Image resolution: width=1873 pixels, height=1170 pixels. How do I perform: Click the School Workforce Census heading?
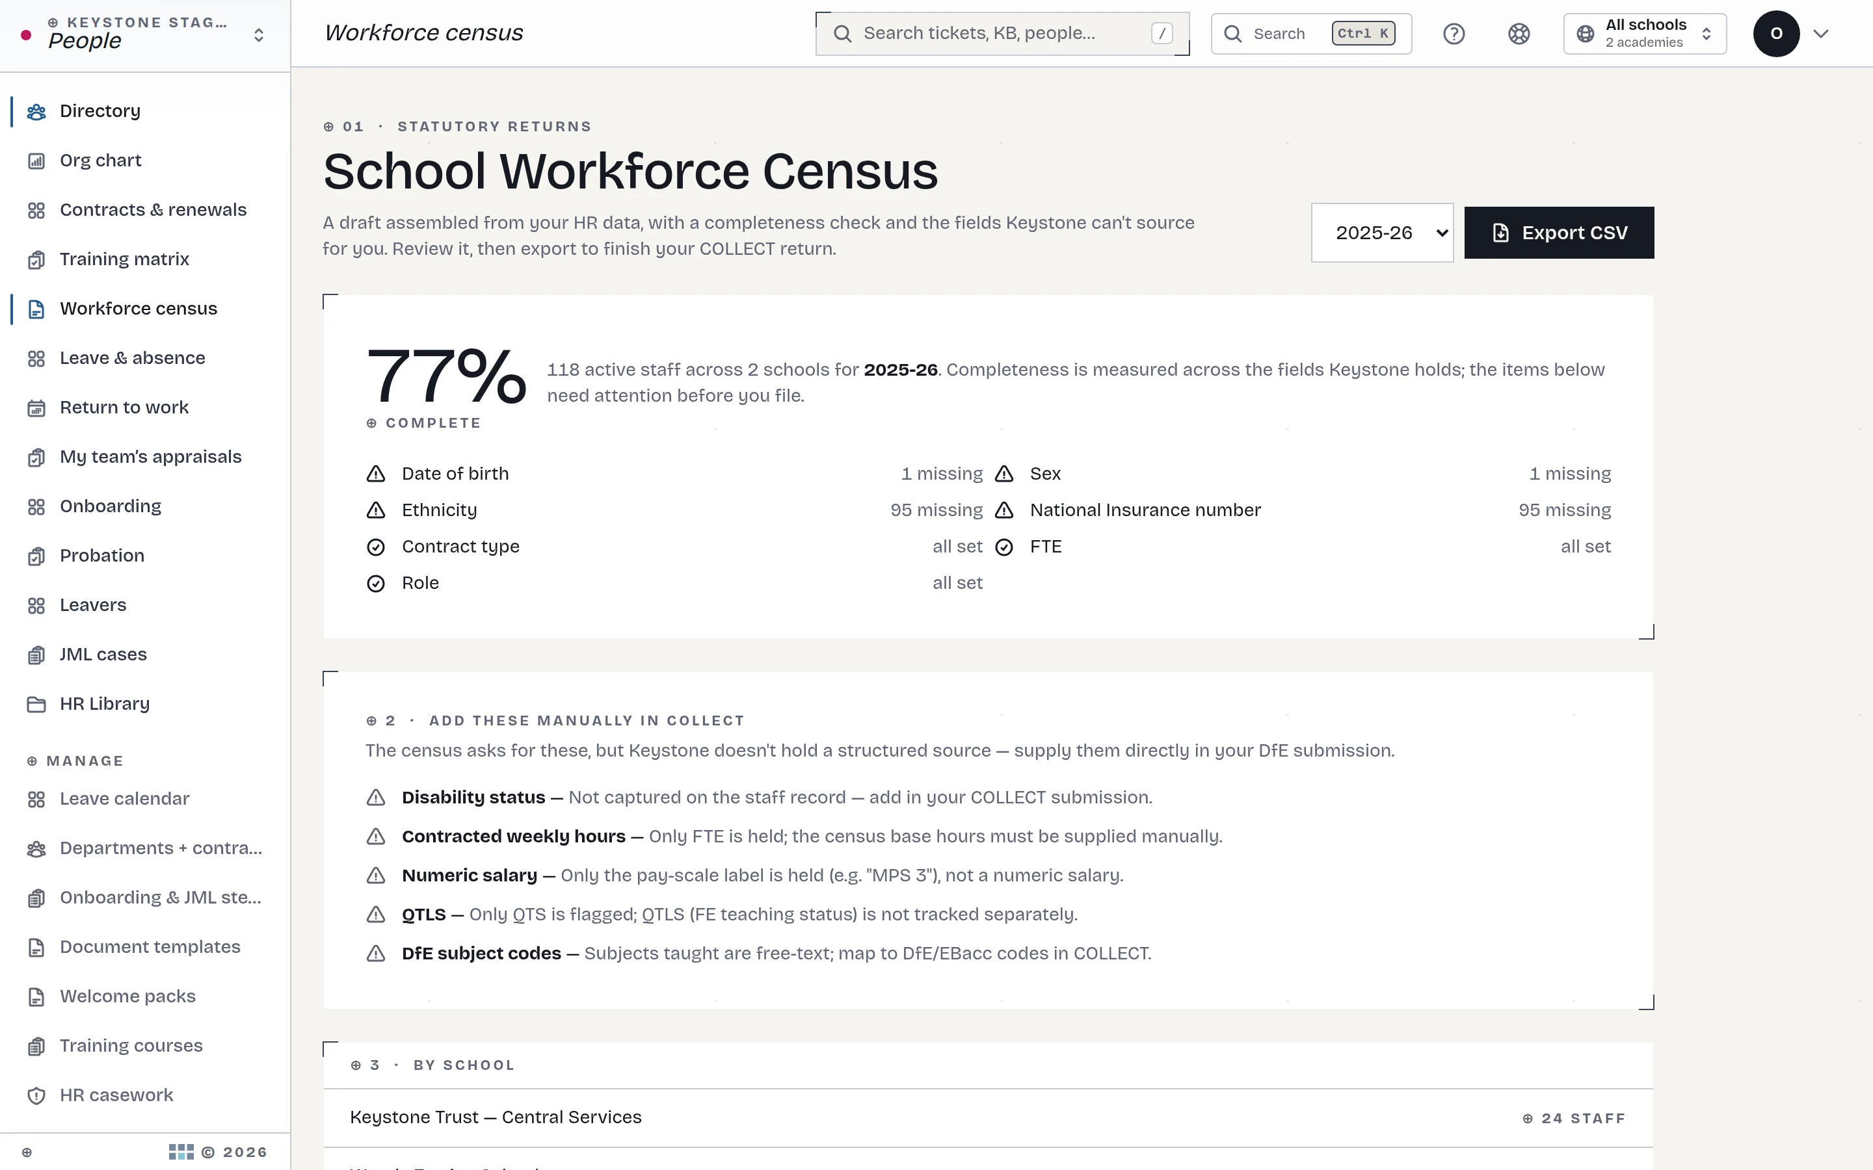click(x=630, y=171)
